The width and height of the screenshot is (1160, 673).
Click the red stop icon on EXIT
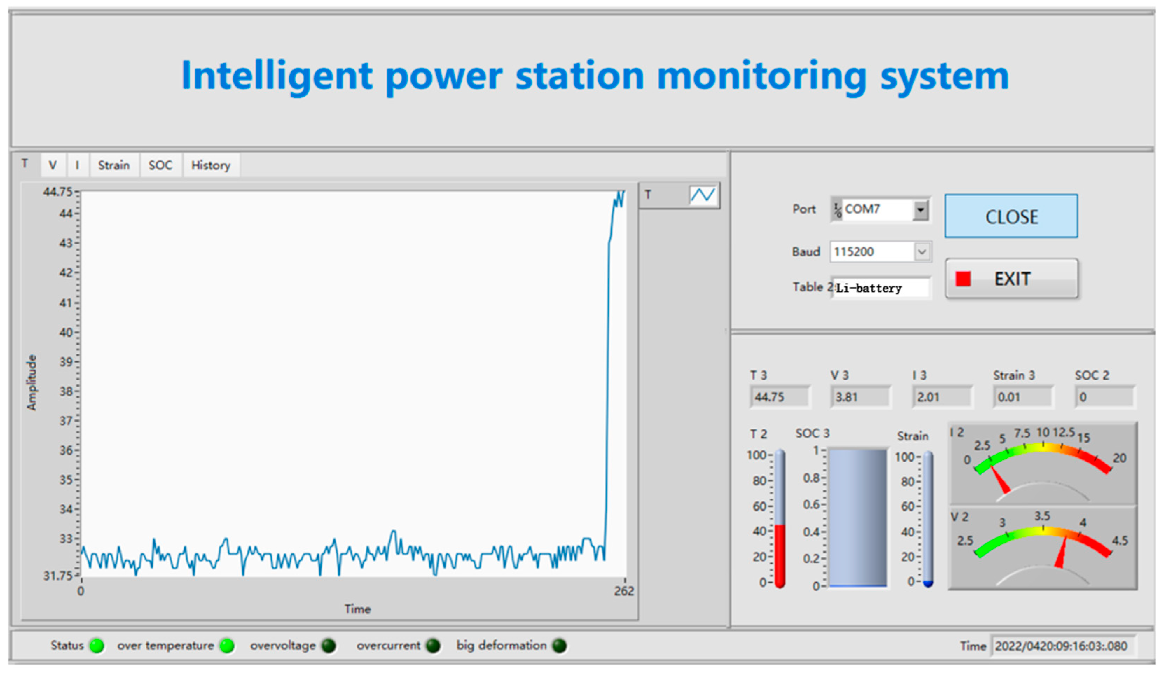pos(962,279)
